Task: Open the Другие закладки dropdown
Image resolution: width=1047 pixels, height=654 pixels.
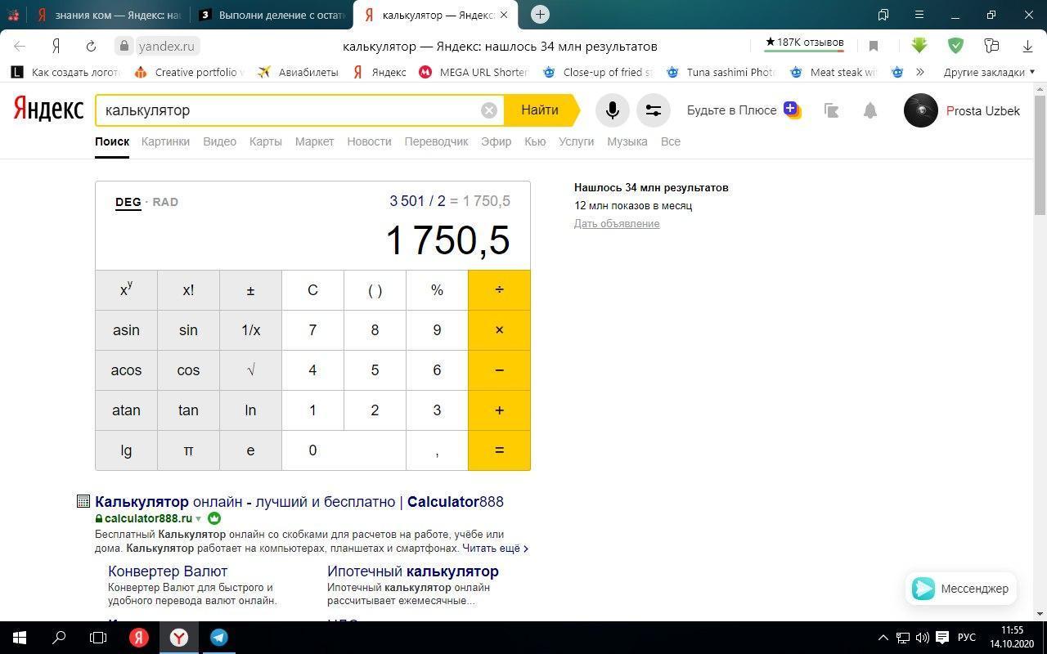Action: (989, 72)
